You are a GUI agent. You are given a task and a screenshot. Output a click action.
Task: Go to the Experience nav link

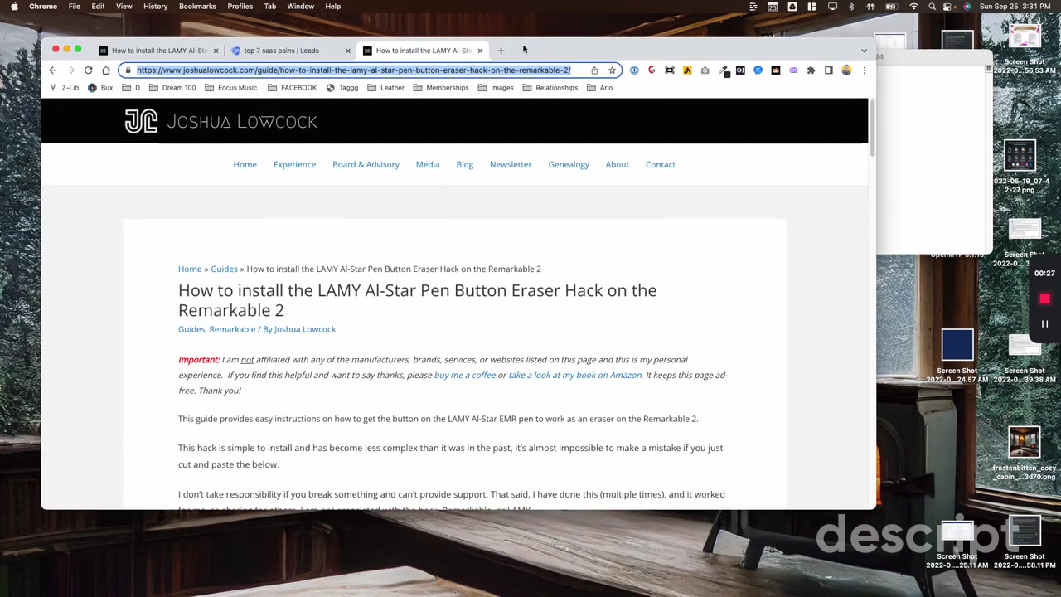294,164
